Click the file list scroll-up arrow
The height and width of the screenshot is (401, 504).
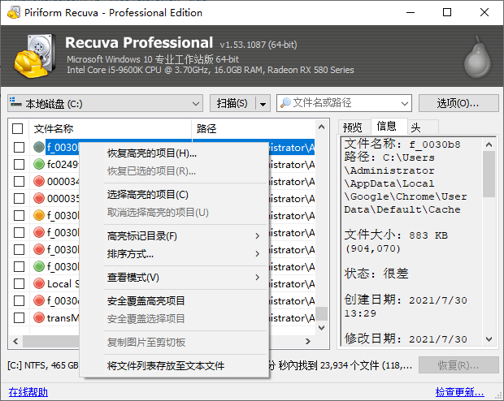coord(321,127)
